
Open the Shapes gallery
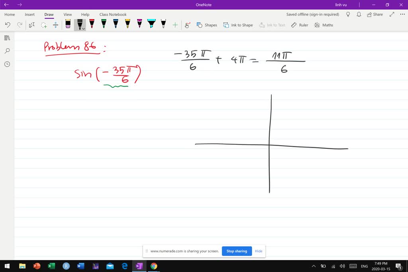click(x=207, y=25)
